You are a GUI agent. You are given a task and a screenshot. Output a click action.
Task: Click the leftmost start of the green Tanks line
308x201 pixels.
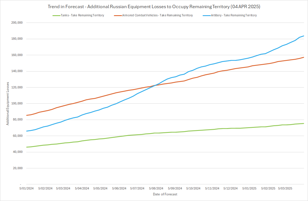pos(27,147)
